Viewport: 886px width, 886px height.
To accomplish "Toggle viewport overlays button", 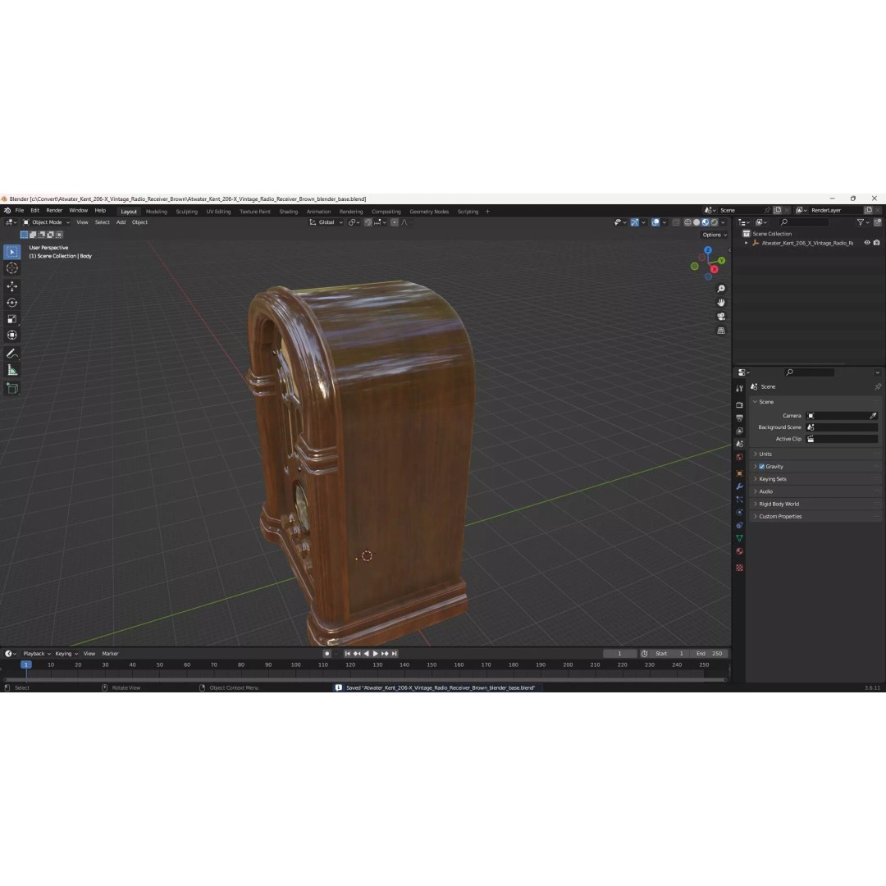I will pyautogui.click(x=655, y=222).
